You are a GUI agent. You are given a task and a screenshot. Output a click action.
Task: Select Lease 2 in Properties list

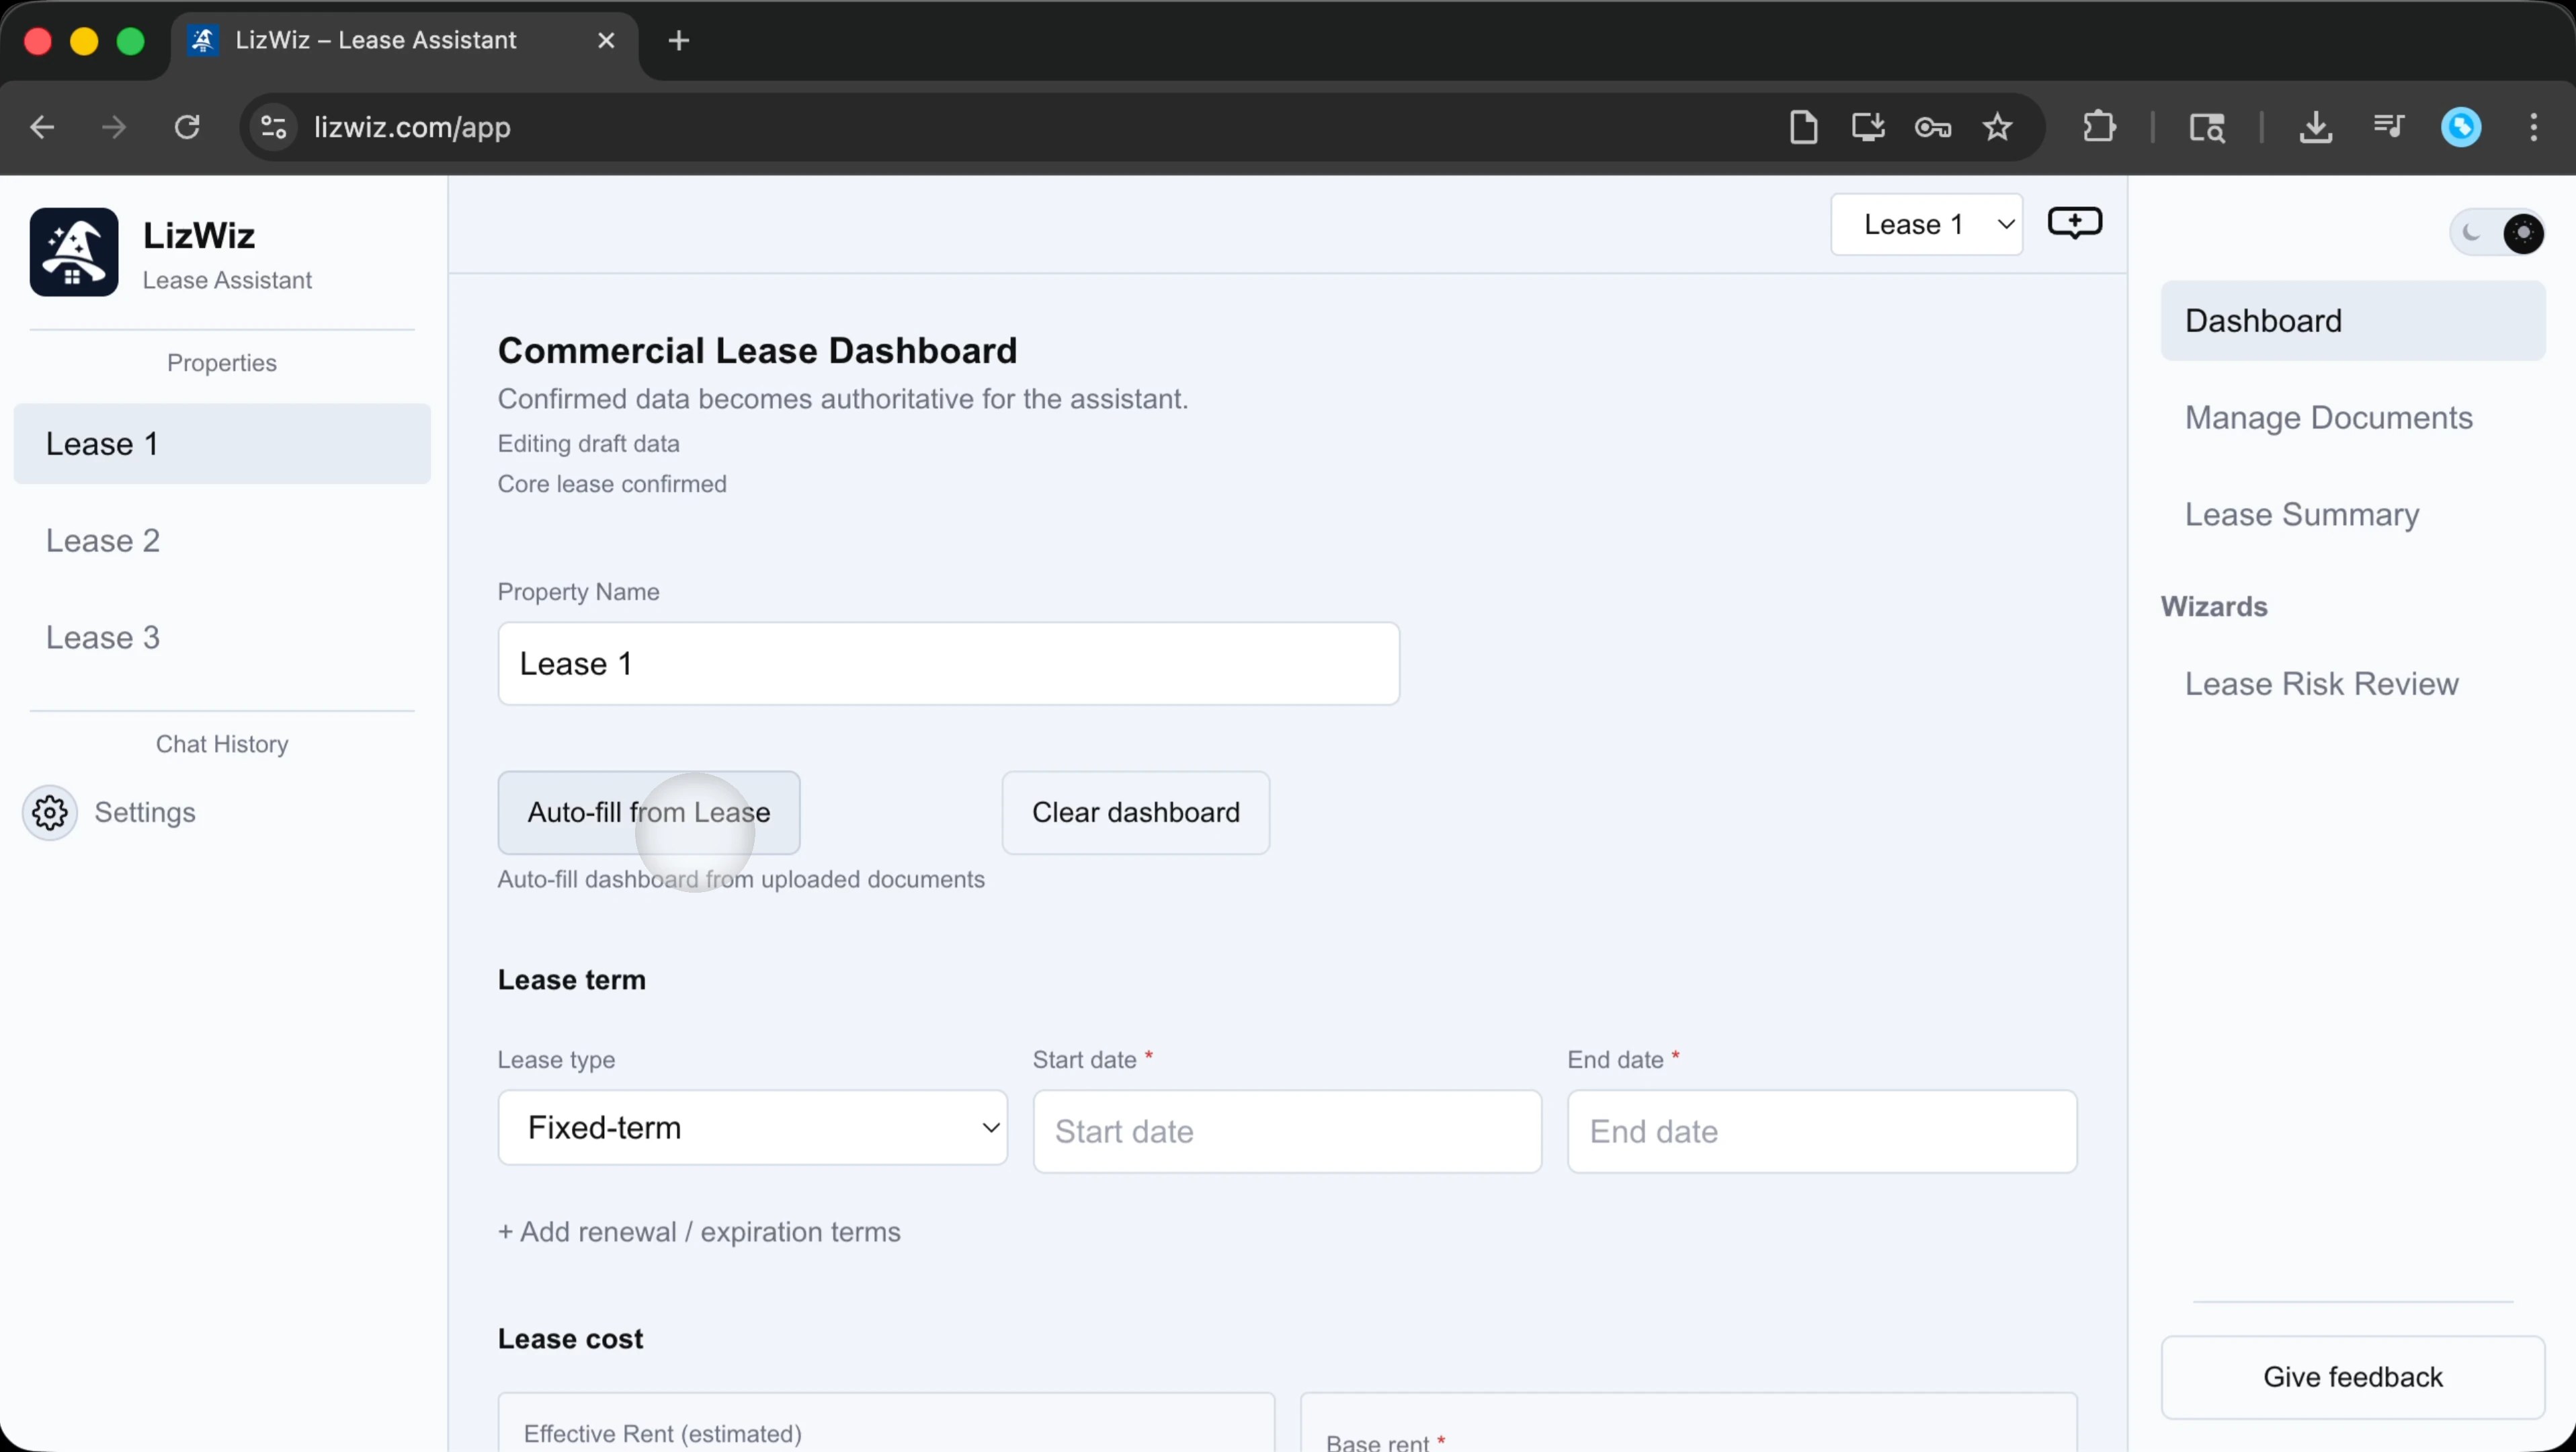pyautogui.click(x=103, y=540)
